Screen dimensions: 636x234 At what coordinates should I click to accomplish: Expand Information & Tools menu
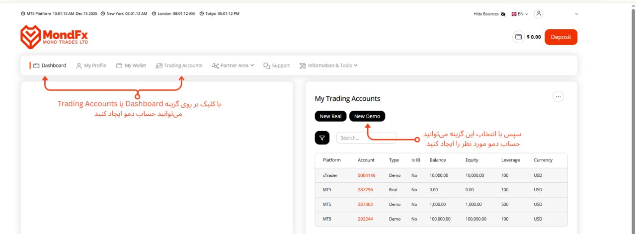(x=328, y=66)
